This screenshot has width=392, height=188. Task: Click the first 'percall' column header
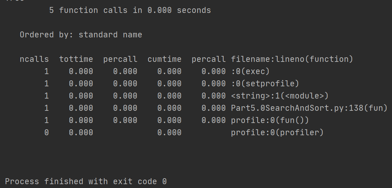[120, 59]
